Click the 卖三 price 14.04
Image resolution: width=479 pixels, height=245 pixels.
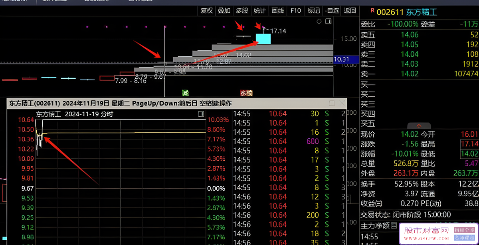(x=410, y=54)
